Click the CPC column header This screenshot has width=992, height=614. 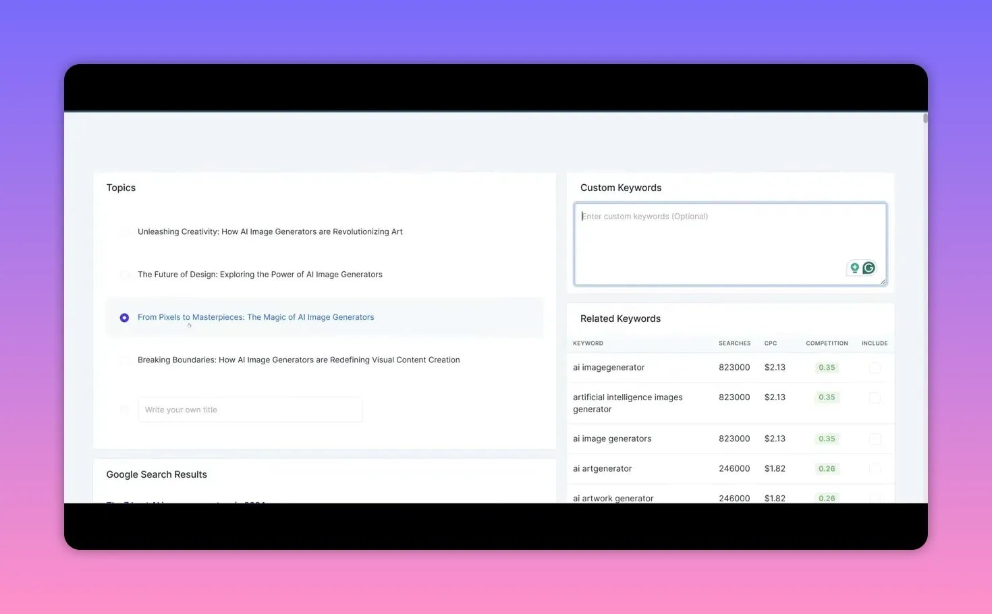click(771, 343)
